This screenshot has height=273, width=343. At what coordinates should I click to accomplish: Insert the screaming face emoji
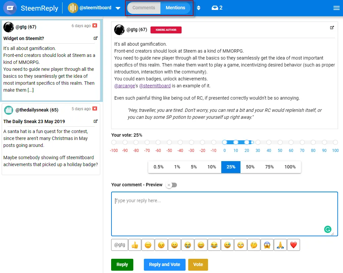coord(267,245)
